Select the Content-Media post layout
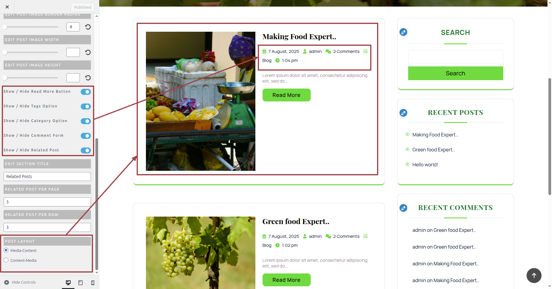The width and height of the screenshot is (552, 289). tap(6, 260)
